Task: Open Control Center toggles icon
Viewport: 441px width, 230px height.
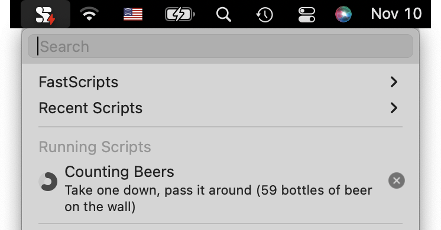Action: click(307, 15)
